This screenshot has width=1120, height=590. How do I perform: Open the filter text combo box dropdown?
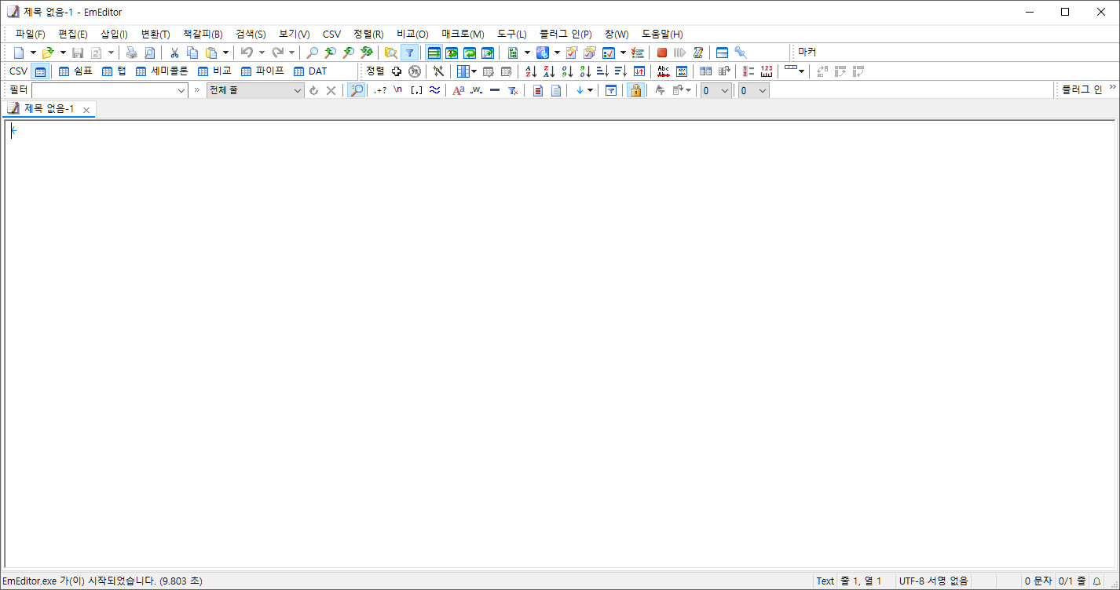pyautogui.click(x=181, y=90)
